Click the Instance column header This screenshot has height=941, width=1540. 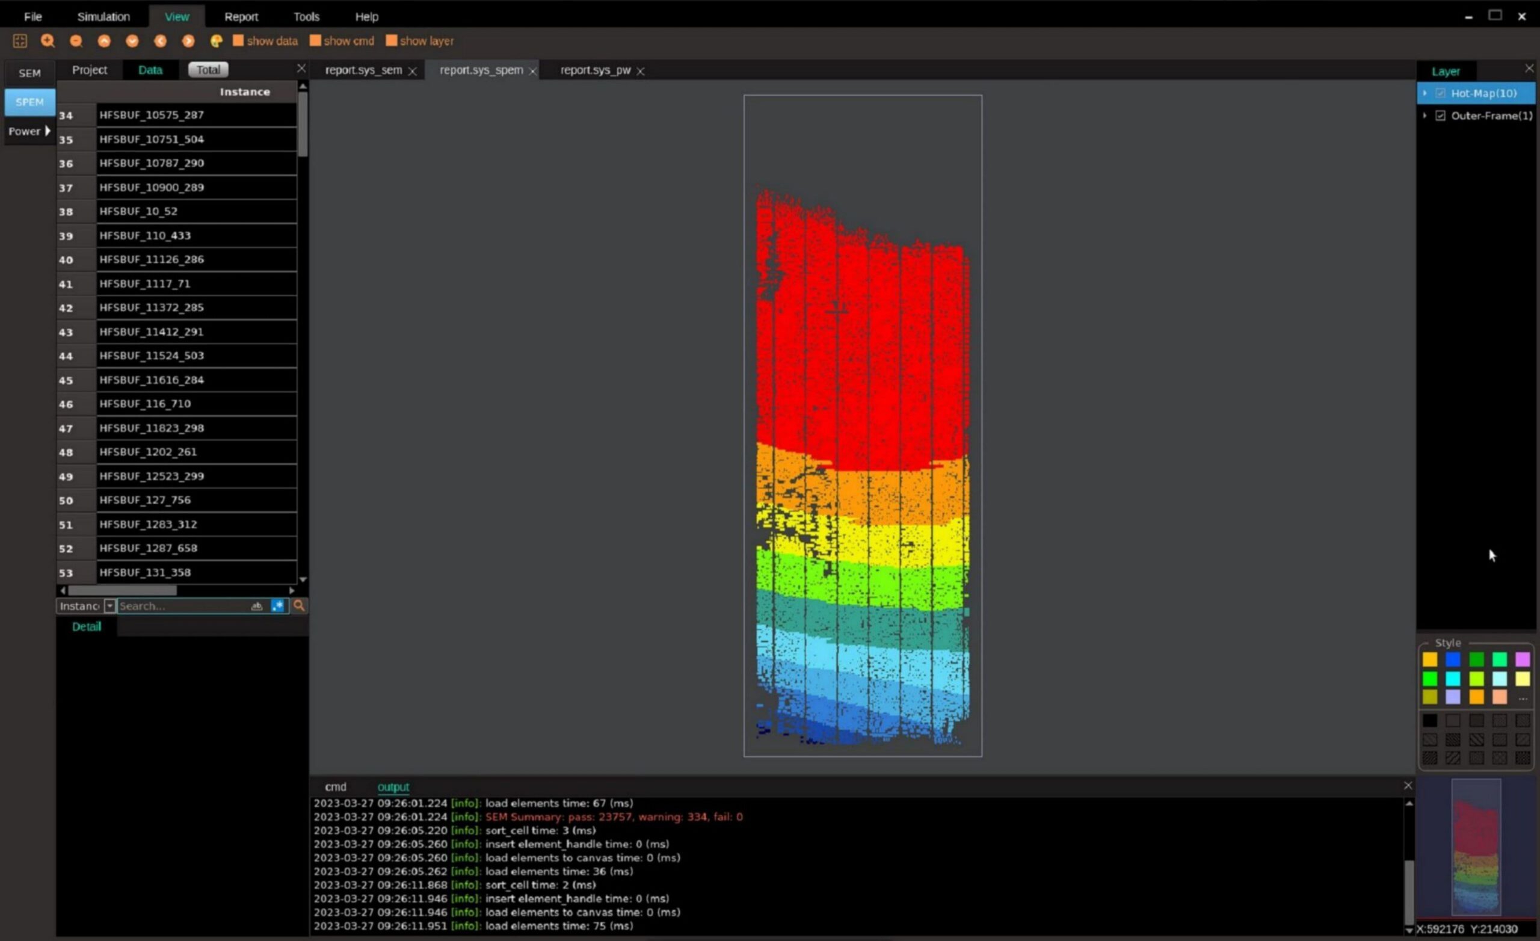[x=245, y=92]
